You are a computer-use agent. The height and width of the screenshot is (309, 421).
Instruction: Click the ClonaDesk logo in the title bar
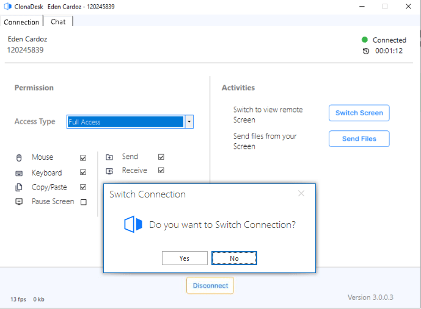tap(7, 7)
